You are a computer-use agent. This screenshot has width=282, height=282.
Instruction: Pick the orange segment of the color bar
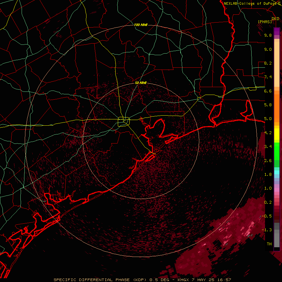coord(277,108)
